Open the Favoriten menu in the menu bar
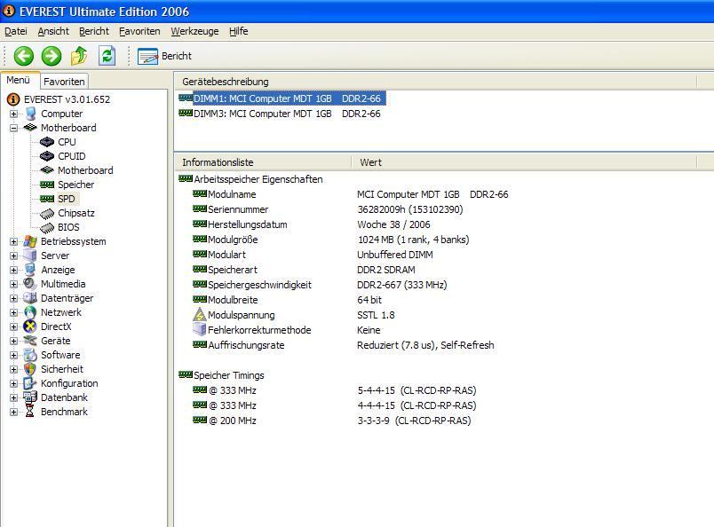 tap(139, 31)
